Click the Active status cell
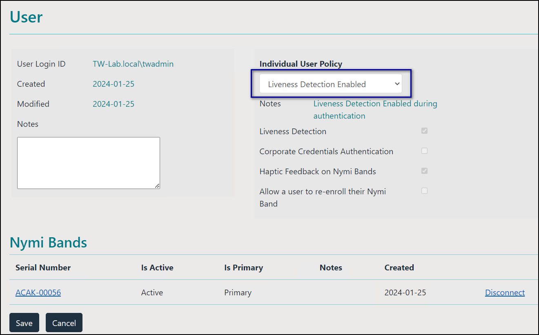The width and height of the screenshot is (539, 335). 152,292
